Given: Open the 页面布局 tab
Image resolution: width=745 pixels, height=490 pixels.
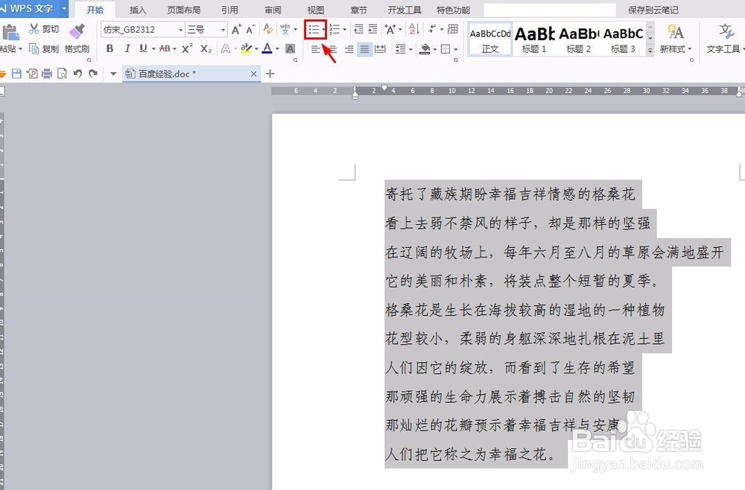Looking at the screenshot, I should [186, 10].
